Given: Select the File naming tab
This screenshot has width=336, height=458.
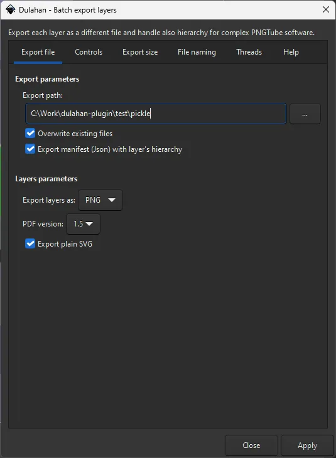Looking at the screenshot, I should [197, 52].
